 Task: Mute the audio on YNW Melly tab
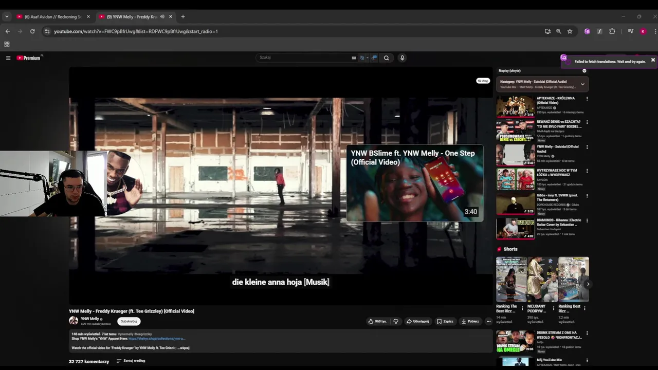pyautogui.click(x=162, y=16)
